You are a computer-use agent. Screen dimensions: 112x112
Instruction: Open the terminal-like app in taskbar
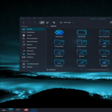[x=18, y=110]
